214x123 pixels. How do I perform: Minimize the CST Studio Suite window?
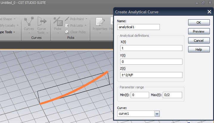point(197,3)
